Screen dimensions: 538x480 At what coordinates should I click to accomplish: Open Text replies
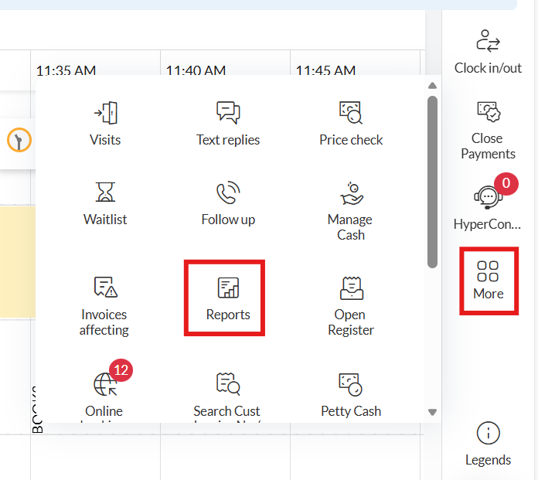[228, 124]
